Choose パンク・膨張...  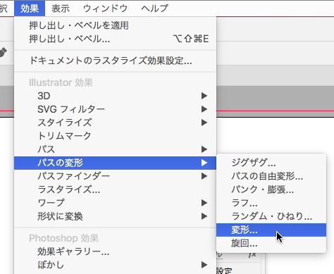(x=271, y=189)
